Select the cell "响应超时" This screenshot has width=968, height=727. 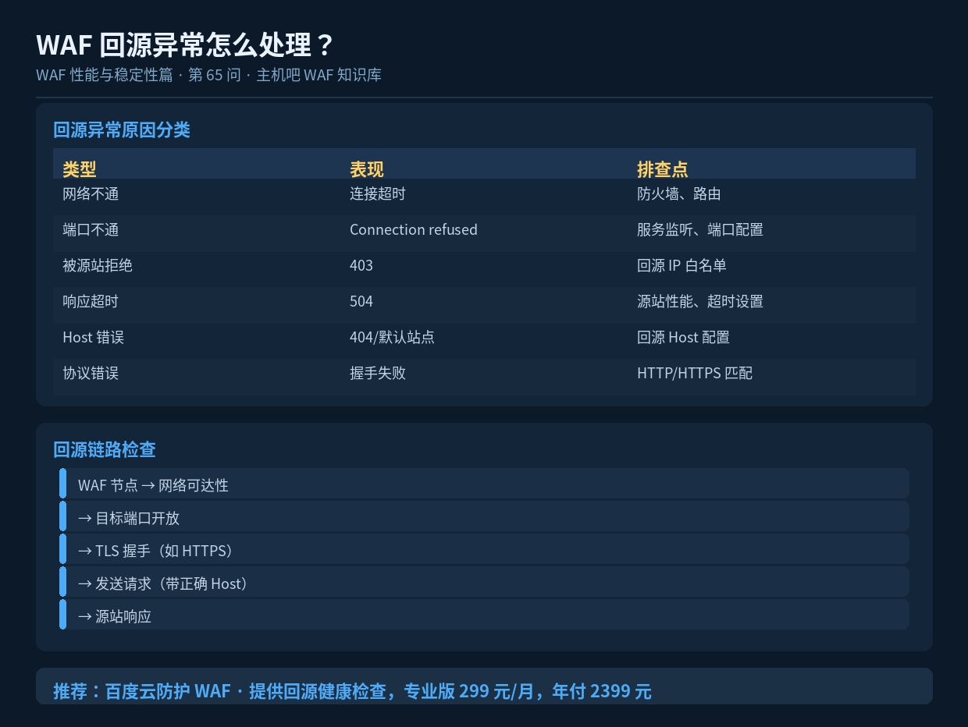(91, 302)
